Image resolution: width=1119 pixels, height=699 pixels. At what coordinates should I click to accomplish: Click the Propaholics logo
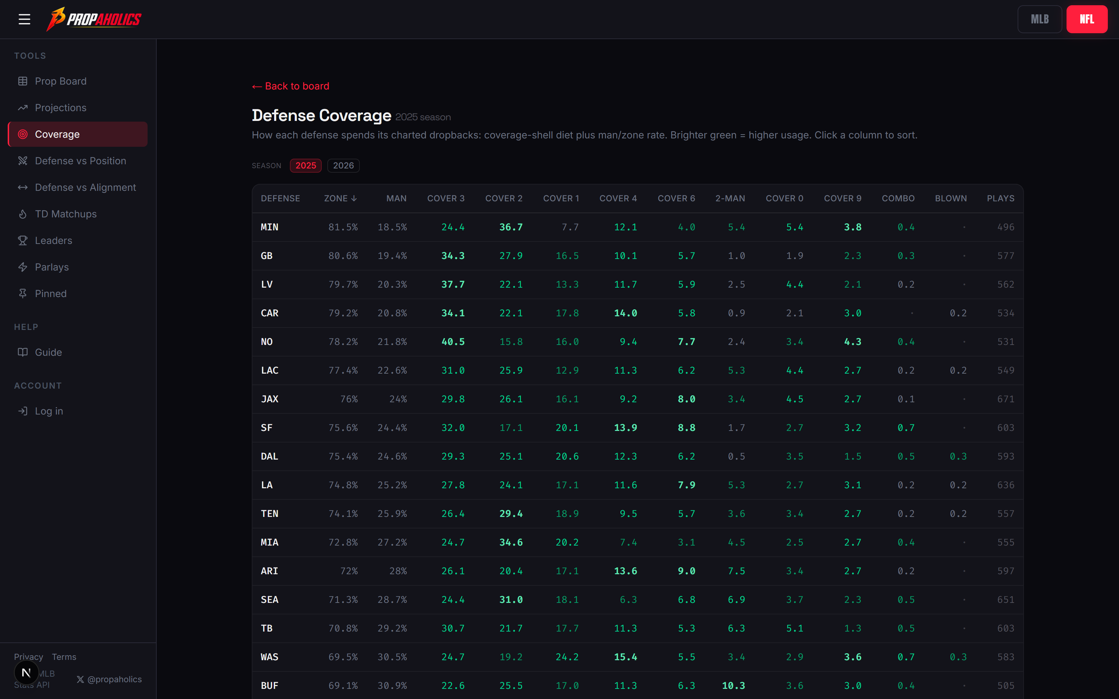tap(94, 19)
